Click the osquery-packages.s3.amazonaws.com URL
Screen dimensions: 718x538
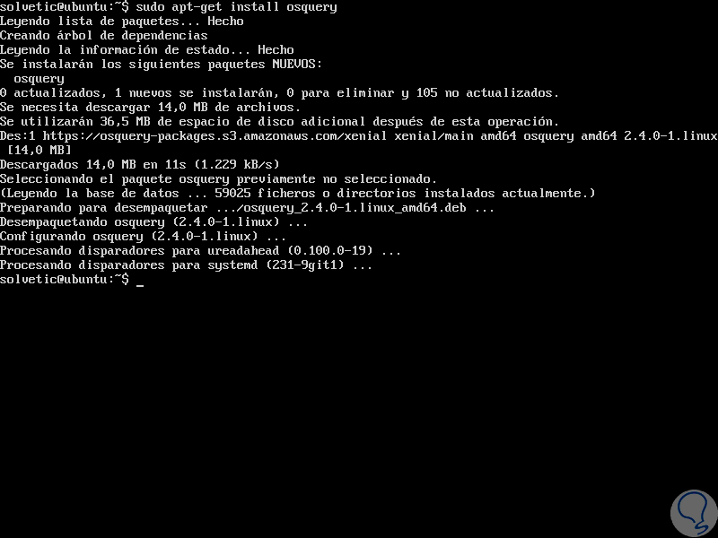[x=215, y=136]
